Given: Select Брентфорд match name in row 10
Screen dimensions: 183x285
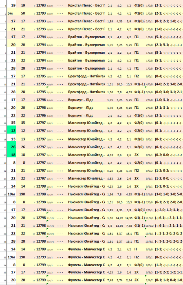Looking at the screenshot, I should [86, 76].
